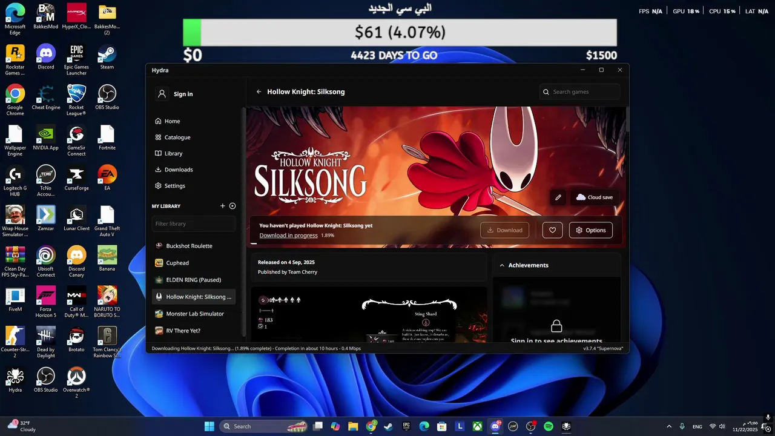
Task: Click the taskbar Search box
Action: [x=264, y=426]
